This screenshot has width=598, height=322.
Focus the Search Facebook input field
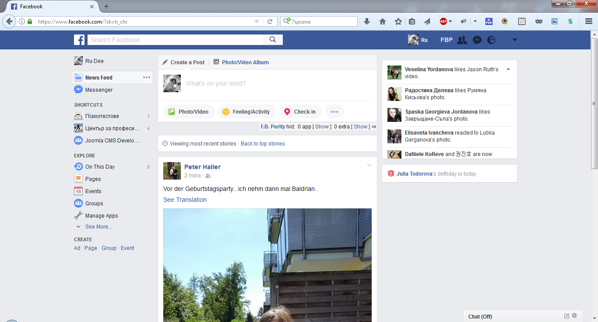coord(175,40)
